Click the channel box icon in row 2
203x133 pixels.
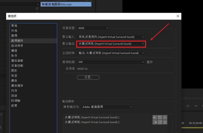pos(160,122)
